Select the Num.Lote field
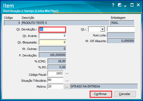Image resolution: width=143 pixels, height=101 pixels. [121, 35]
